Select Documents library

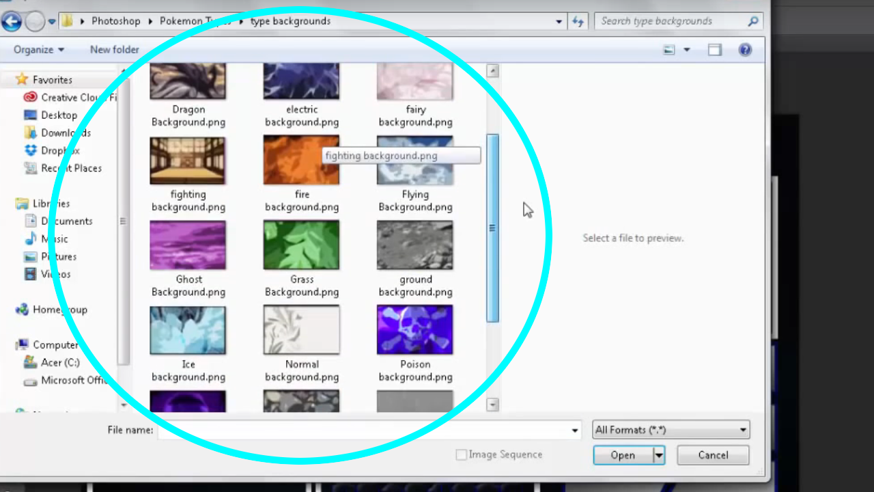[x=58, y=221]
